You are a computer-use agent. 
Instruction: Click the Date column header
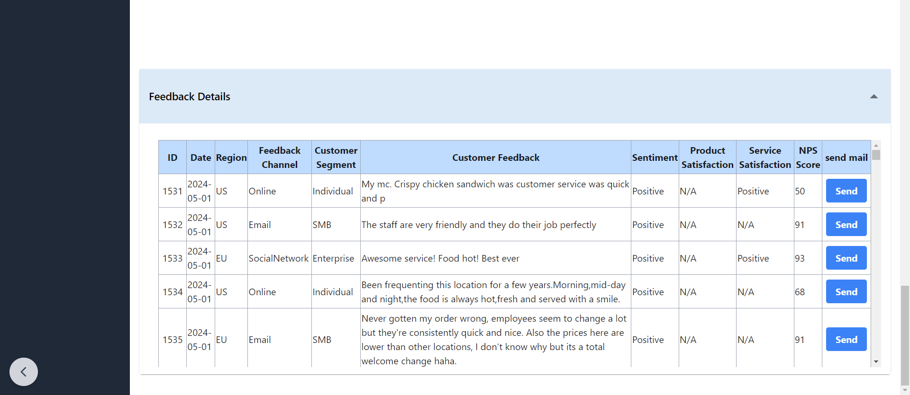click(200, 157)
